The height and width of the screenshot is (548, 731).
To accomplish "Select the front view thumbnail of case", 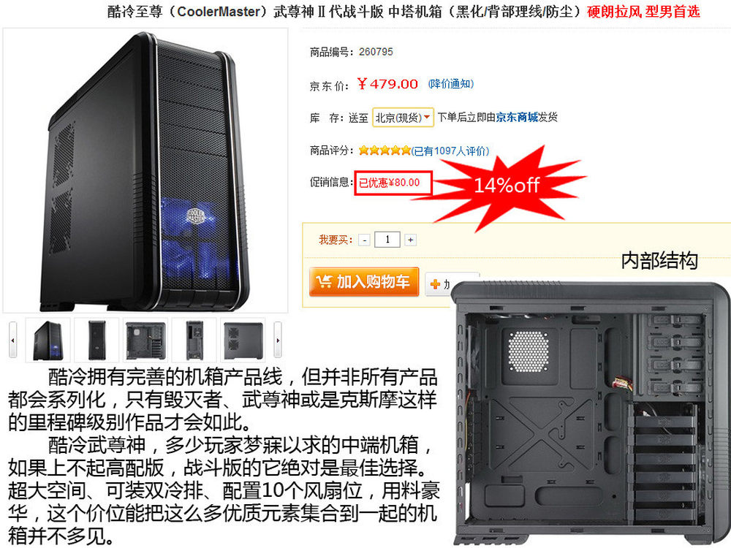I will coord(97,340).
